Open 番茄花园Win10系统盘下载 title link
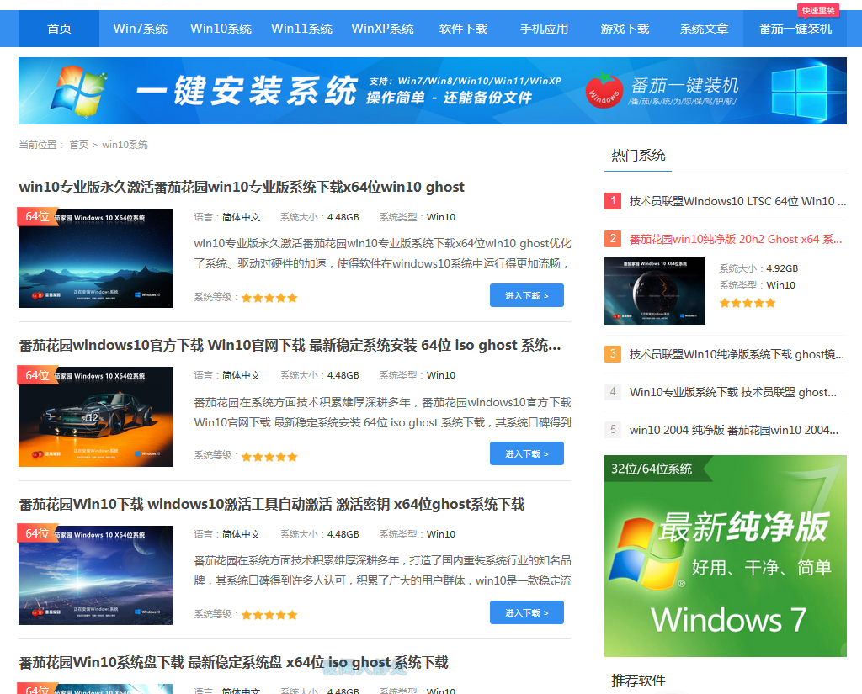 [234, 662]
